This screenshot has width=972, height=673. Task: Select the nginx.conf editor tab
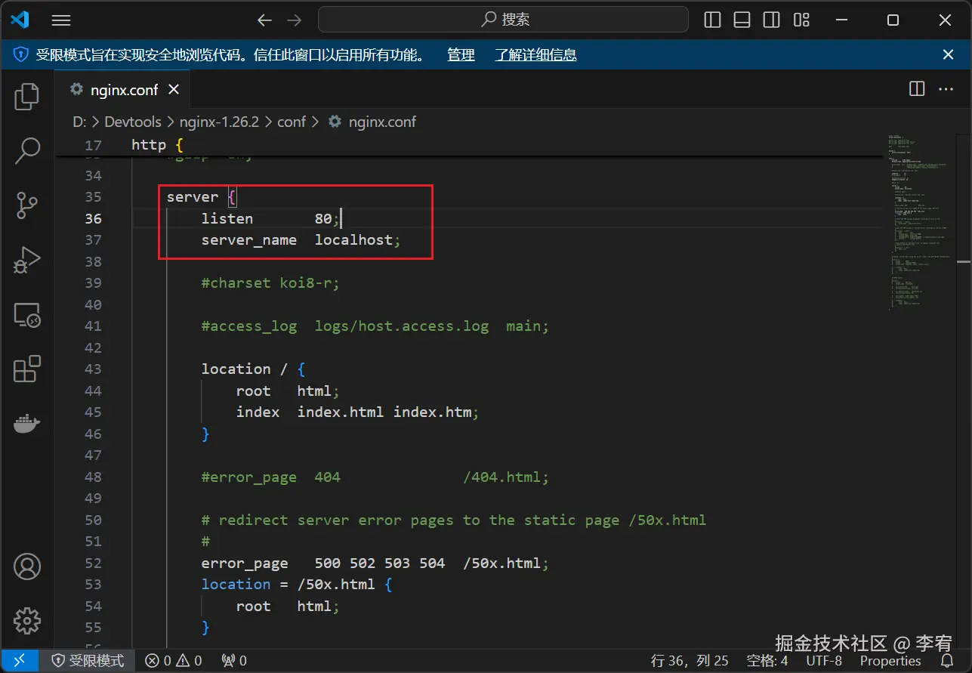click(x=122, y=89)
